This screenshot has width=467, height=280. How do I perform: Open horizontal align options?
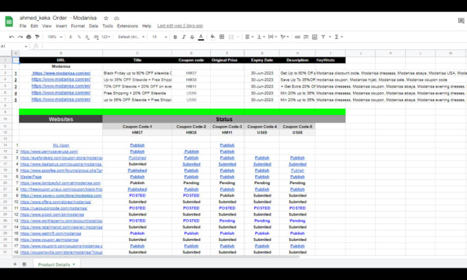(x=249, y=37)
